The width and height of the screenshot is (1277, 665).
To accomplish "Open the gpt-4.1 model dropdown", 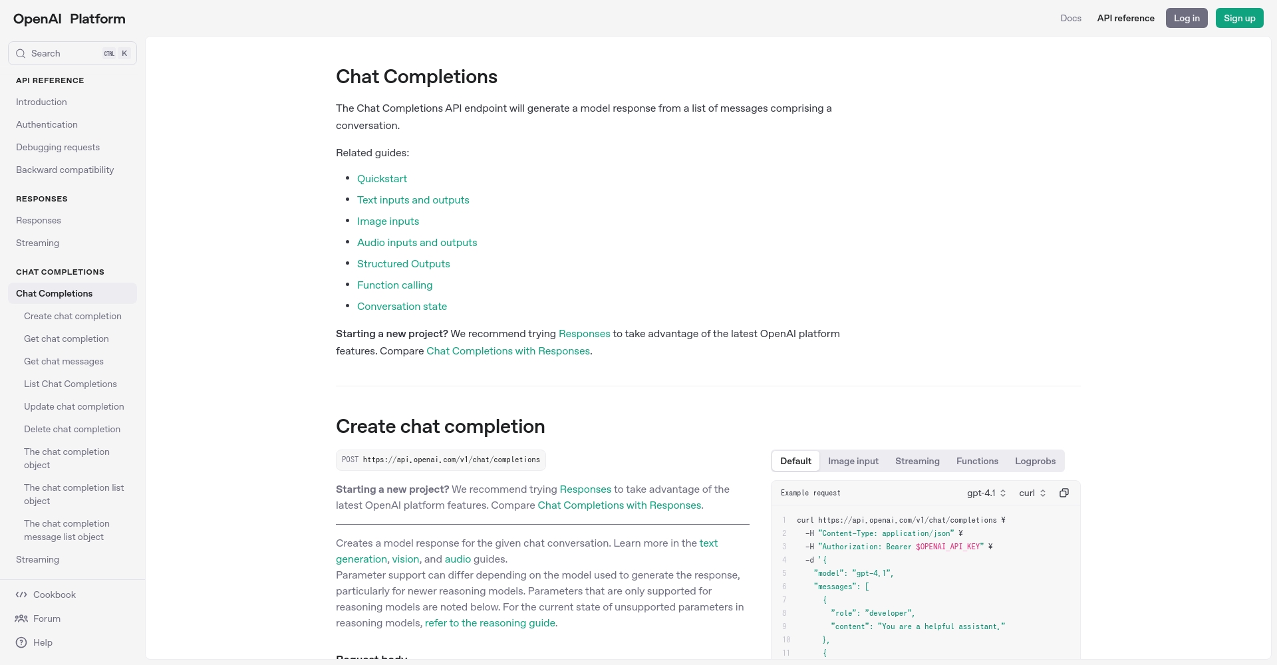I will point(986,493).
